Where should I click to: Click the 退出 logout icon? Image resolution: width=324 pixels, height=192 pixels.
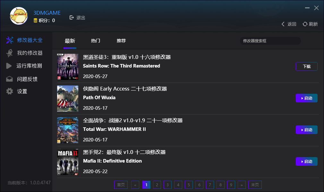(x=72, y=18)
